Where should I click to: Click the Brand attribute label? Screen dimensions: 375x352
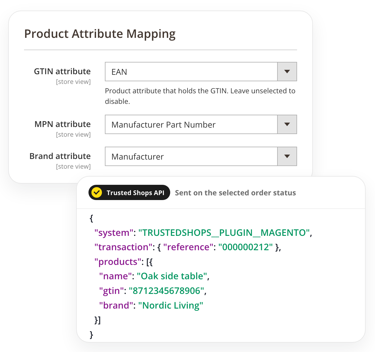[x=60, y=156]
